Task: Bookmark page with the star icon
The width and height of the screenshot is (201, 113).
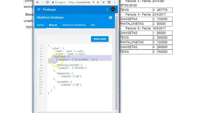Action: tap(98, 2)
